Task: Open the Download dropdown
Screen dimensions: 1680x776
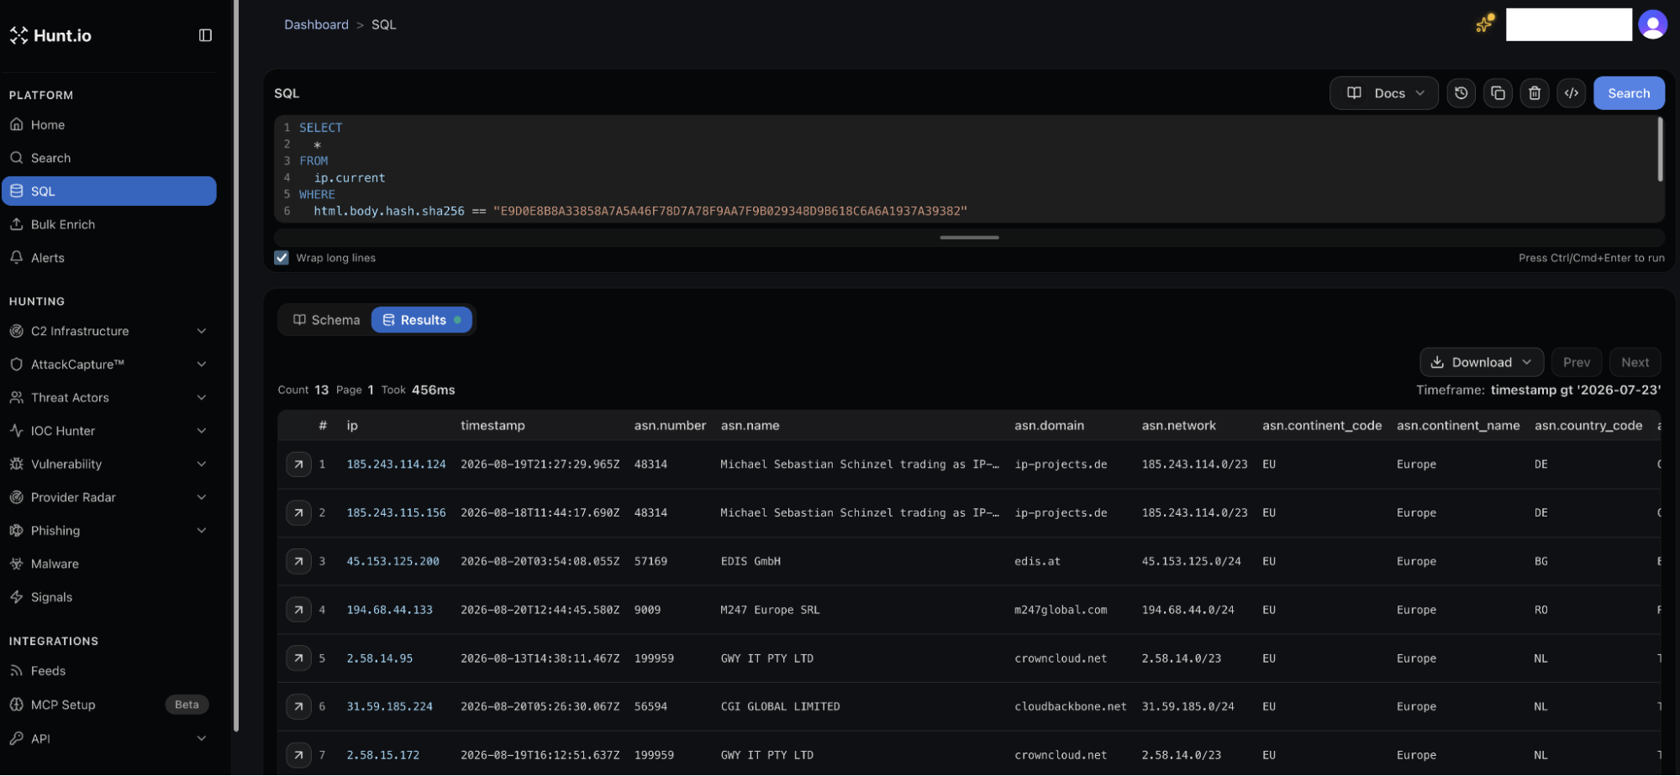Action: point(1482,363)
